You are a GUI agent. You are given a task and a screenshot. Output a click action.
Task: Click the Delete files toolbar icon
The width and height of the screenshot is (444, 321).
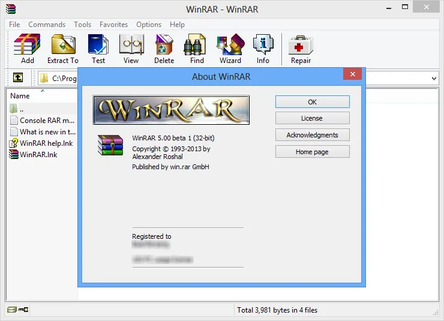coord(164,49)
